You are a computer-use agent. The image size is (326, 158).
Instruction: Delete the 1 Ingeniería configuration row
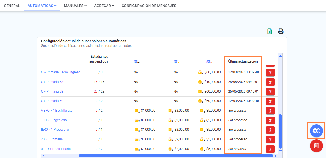click(270, 120)
